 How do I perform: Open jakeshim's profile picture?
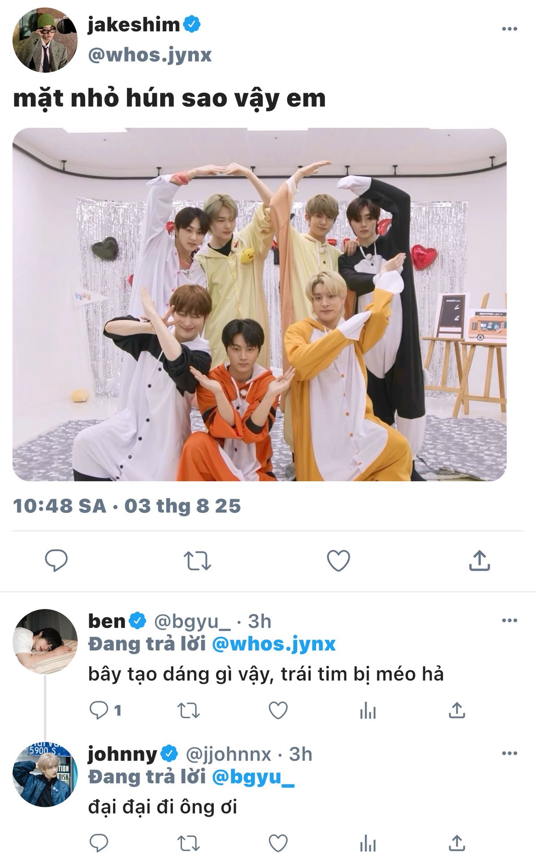45,40
